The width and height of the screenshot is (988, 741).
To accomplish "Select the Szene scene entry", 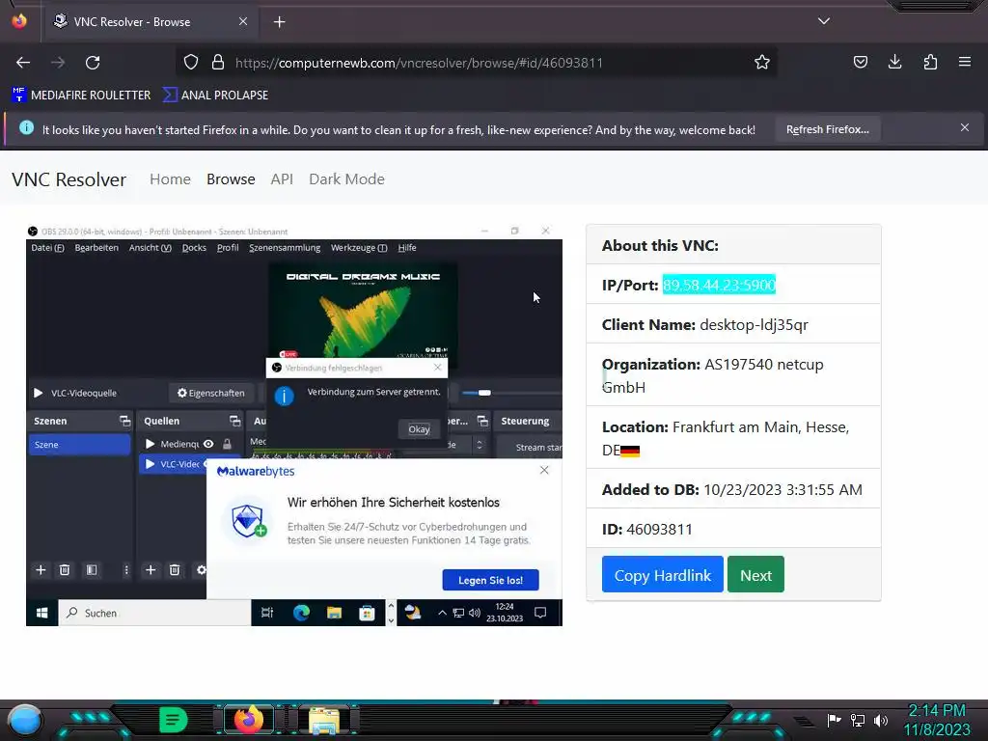I will tap(79, 444).
